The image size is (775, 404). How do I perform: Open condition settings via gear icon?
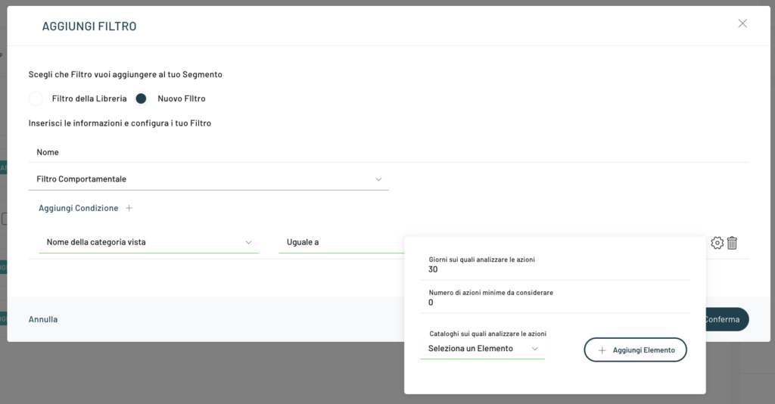click(x=717, y=243)
